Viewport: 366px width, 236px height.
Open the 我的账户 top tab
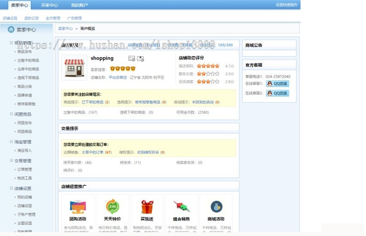coord(79,5)
